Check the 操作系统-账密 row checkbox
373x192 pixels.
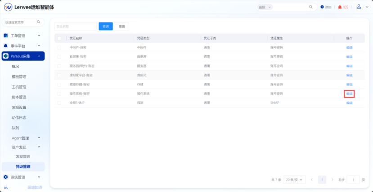[x=59, y=94]
